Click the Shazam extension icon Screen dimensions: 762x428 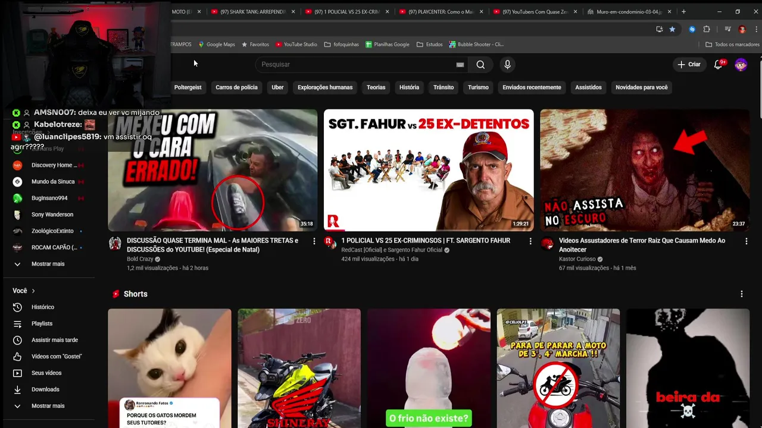coord(692,29)
